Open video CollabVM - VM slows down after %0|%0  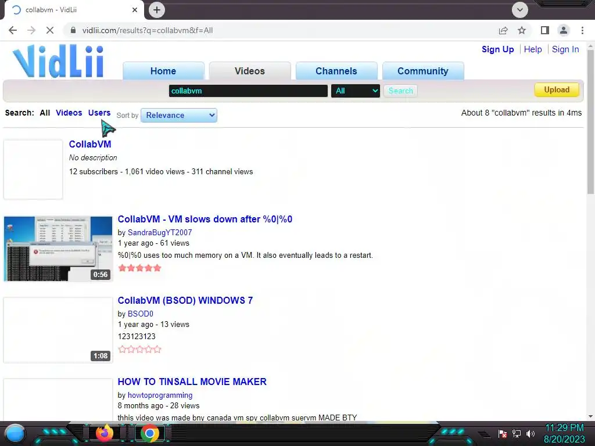(205, 219)
